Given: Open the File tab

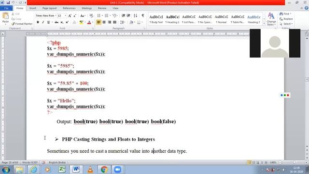Looking at the screenshot, I should click(x=6, y=8).
